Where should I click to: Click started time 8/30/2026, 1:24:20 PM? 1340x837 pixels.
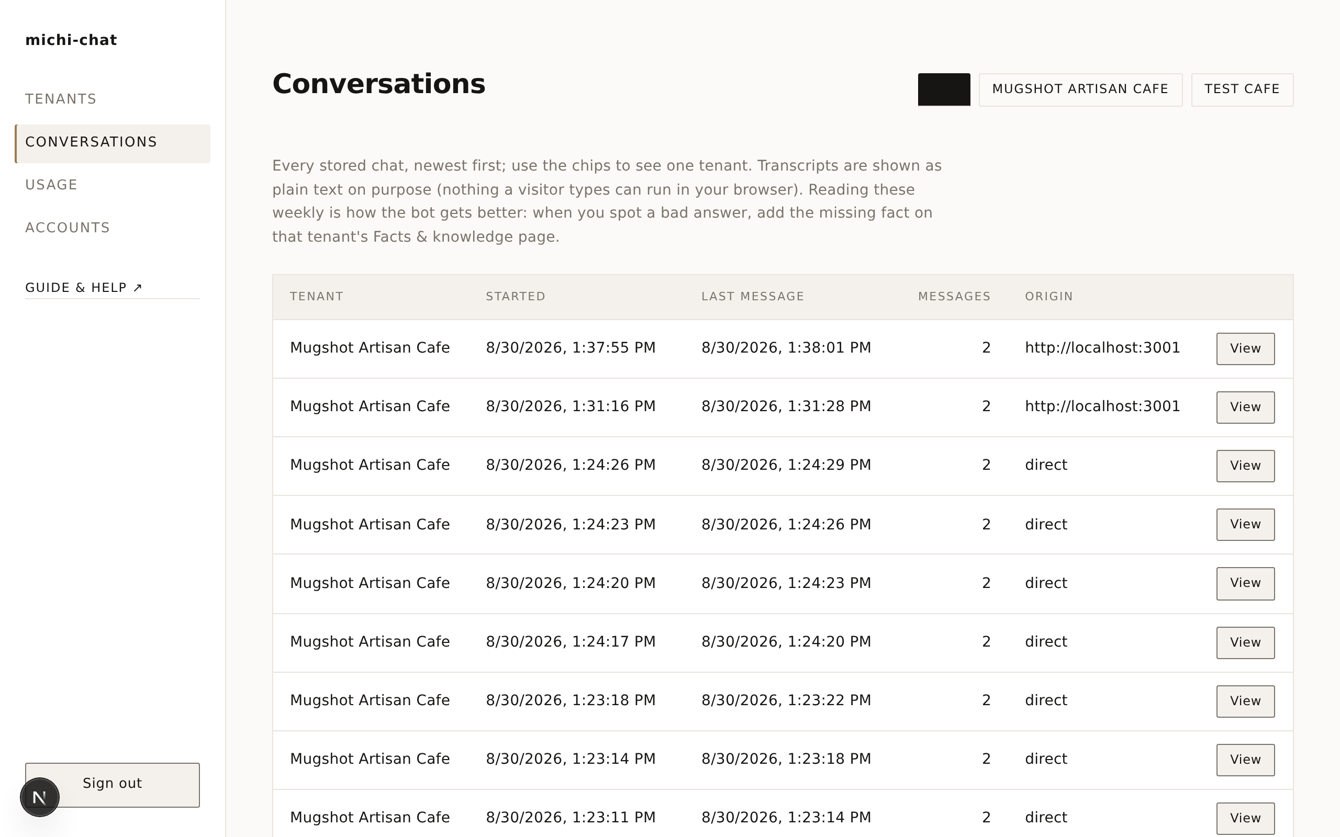pos(571,583)
